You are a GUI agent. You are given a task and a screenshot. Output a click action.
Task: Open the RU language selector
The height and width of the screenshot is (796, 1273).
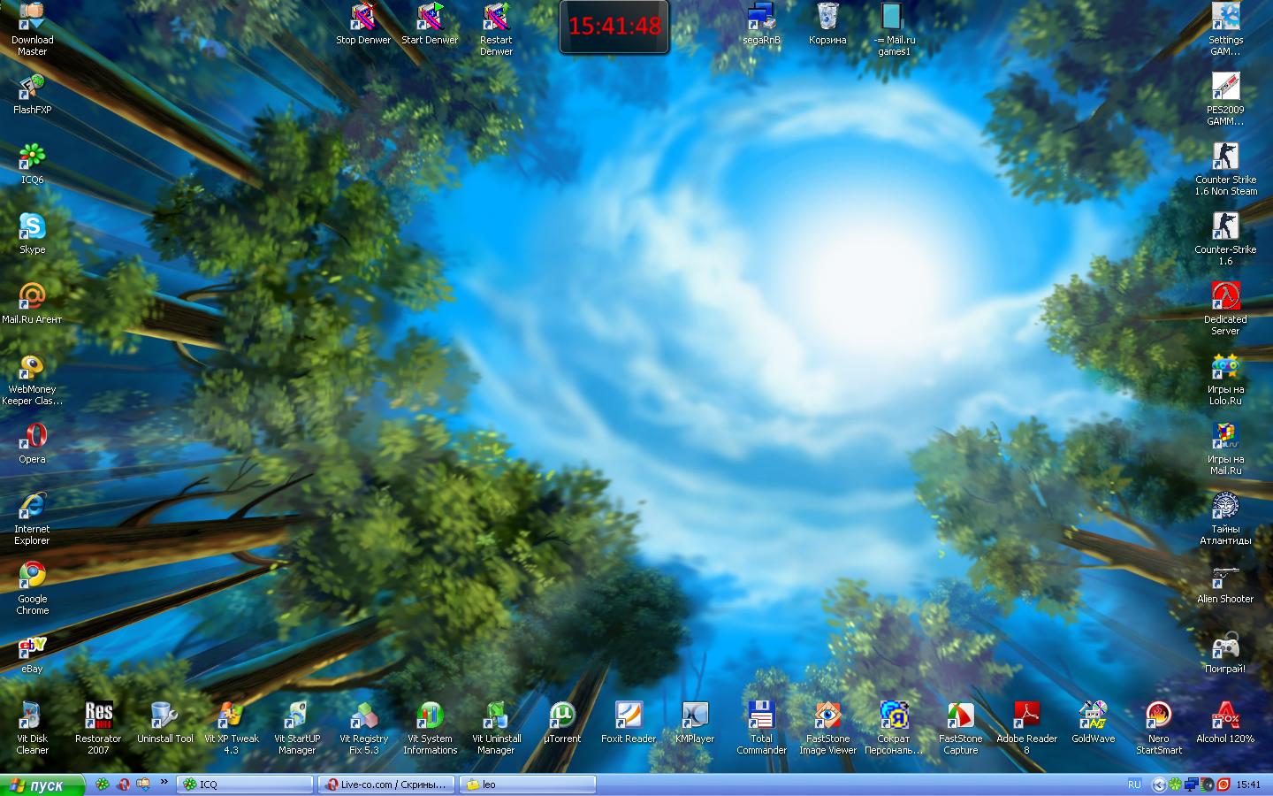click(1134, 785)
